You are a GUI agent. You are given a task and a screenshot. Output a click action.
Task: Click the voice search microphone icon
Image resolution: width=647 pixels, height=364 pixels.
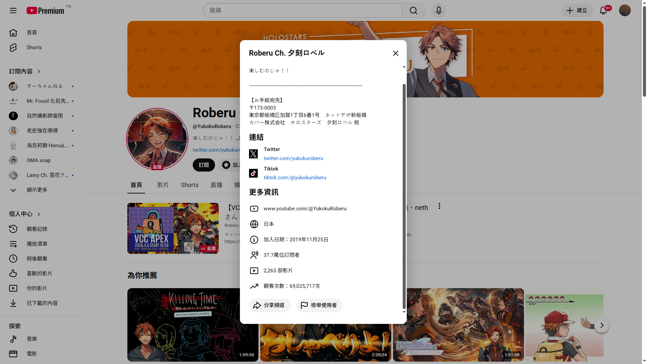coord(438,10)
